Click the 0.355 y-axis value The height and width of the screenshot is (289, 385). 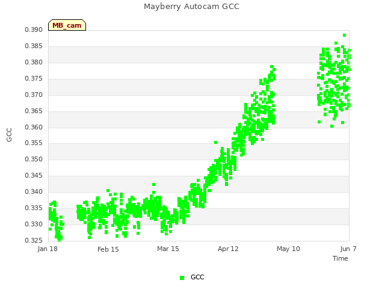click(x=34, y=143)
